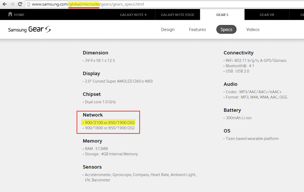
Task: Click the 39.9 x 58.1 x 12.5 value
Action: point(100,61)
